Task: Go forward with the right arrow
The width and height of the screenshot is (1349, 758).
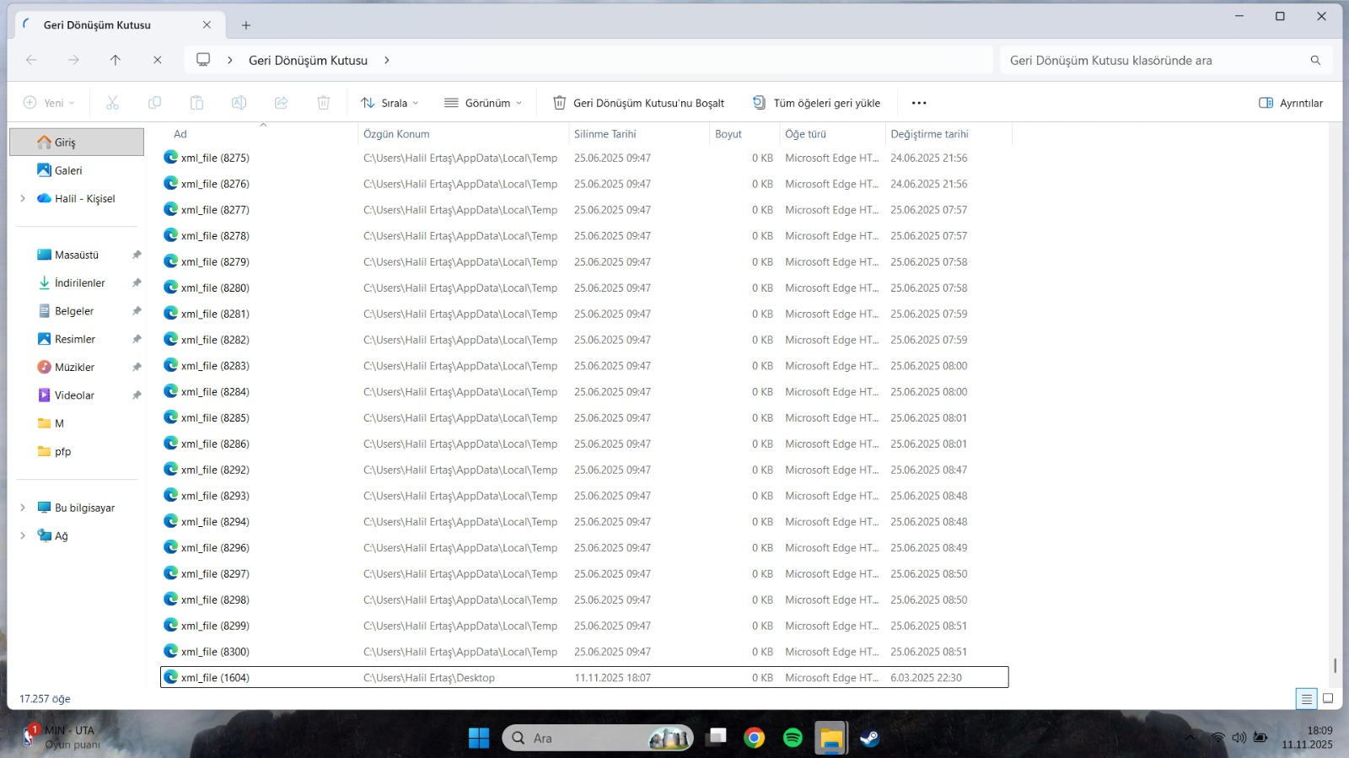Action: click(x=73, y=60)
